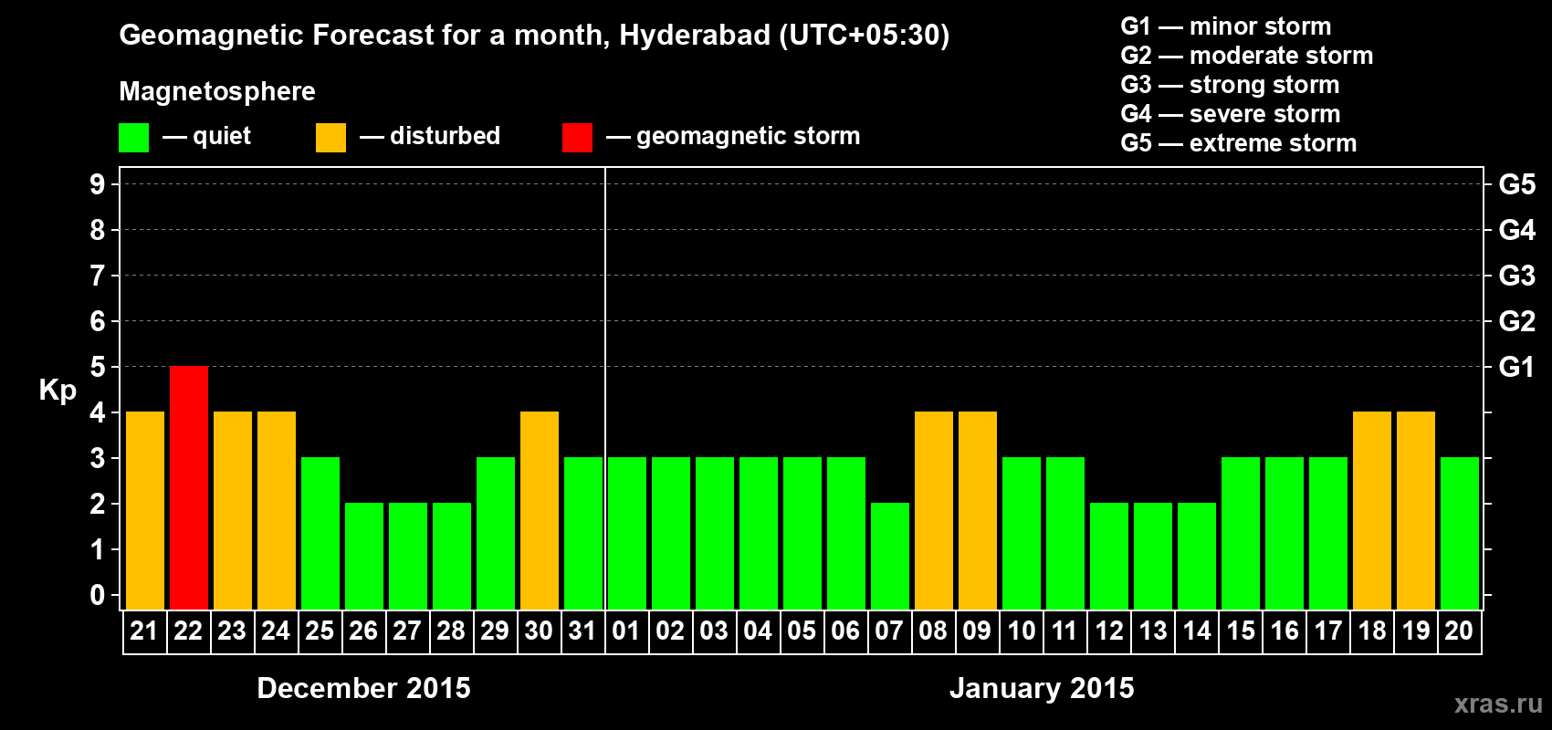Select the green bar for January 16
Image resolution: width=1552 pixels, height=730 pixels.
(x=1285, y=534)
